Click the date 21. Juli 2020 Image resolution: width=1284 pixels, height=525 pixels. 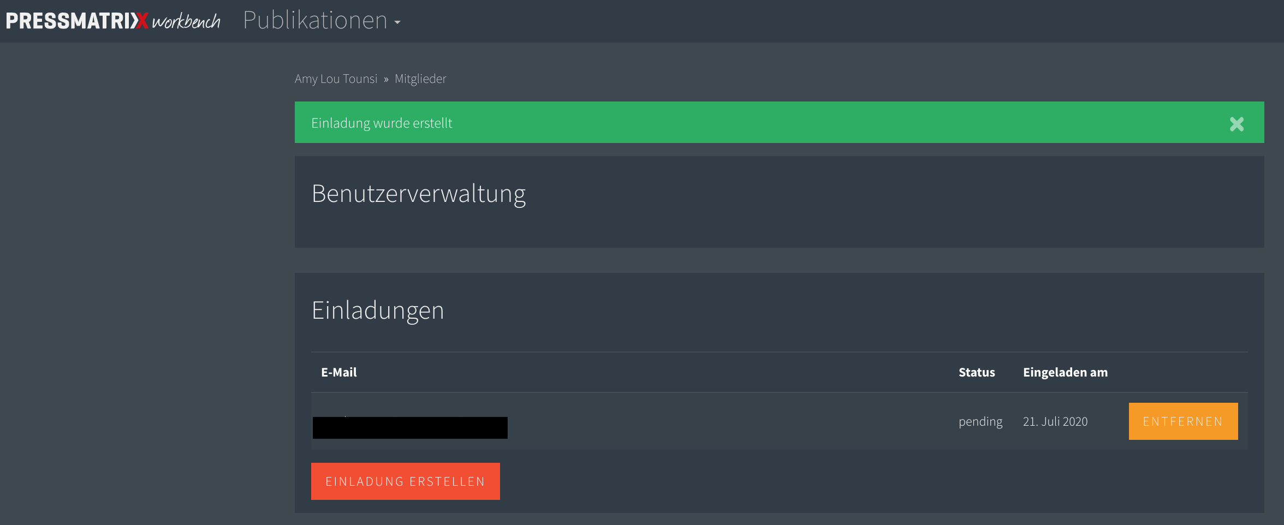(1055, 421)
